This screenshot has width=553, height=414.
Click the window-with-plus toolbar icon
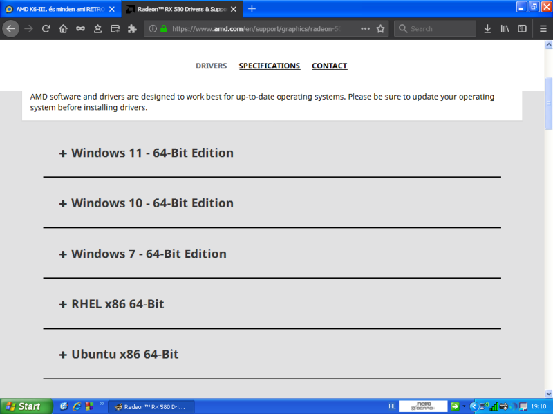click(115, 29)
